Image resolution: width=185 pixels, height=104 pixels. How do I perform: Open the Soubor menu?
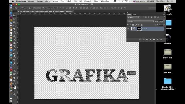coord(31,1)
